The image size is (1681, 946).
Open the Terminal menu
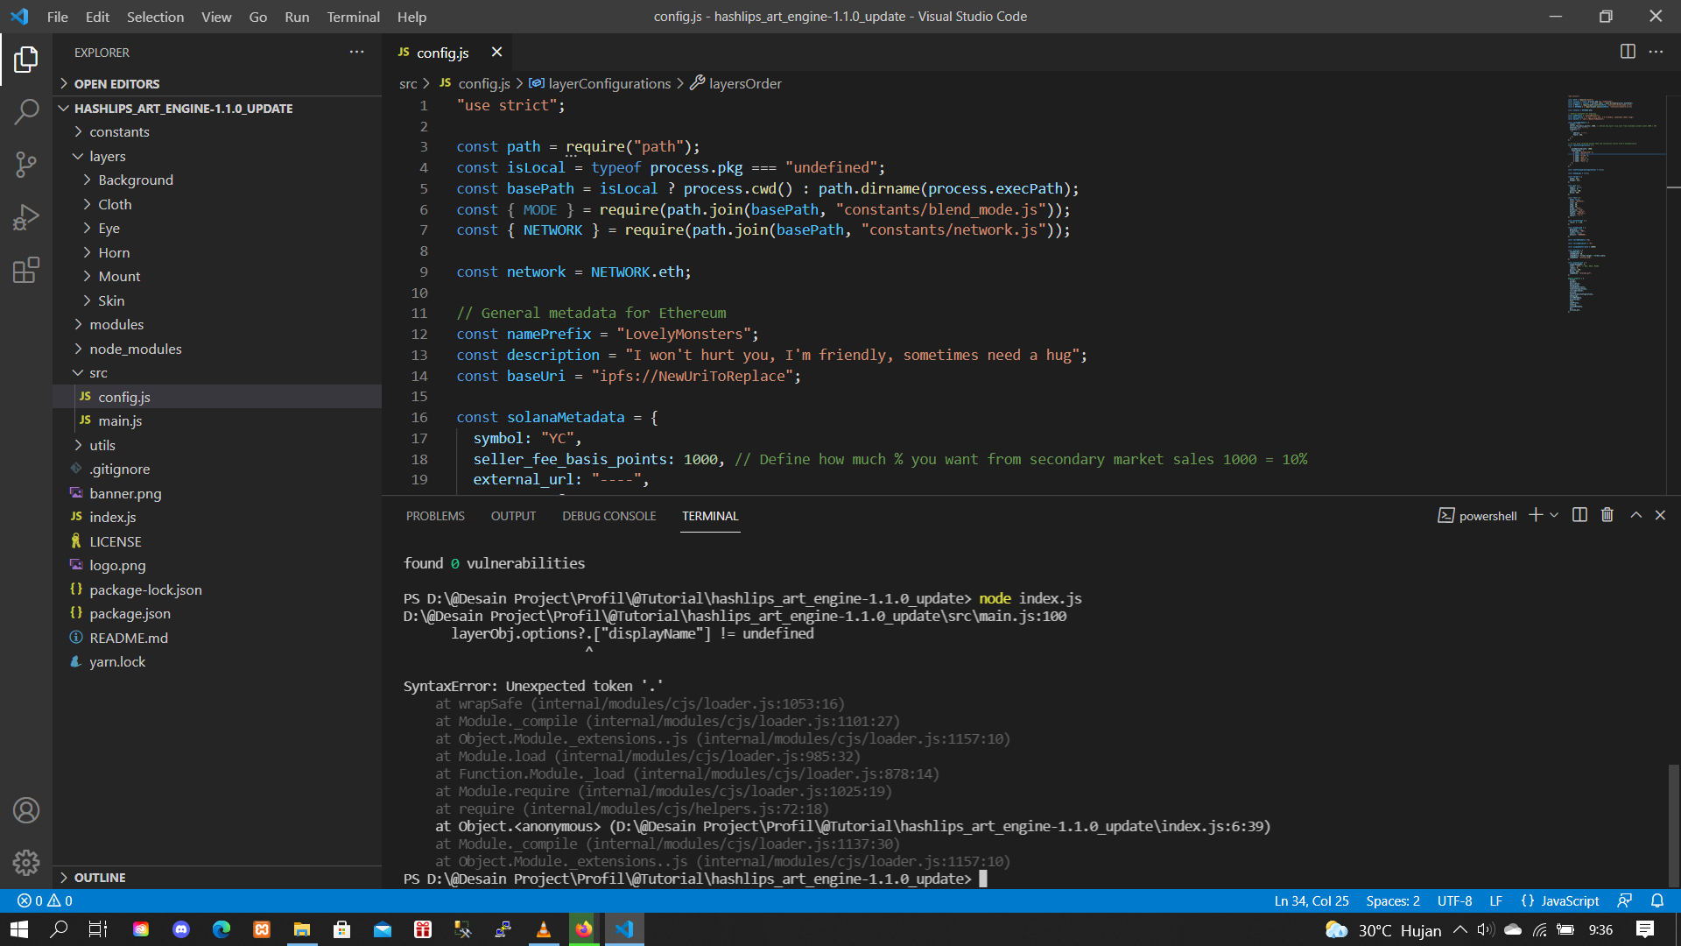click(353, 17)
